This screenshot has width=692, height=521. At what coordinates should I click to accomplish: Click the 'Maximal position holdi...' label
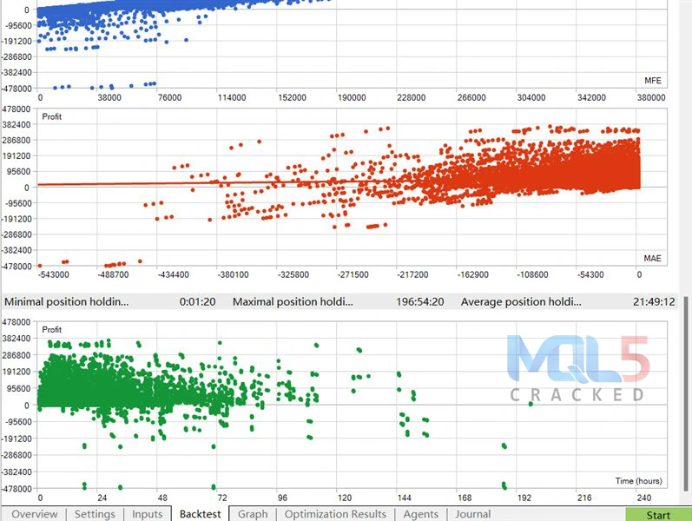click(293, 301)
